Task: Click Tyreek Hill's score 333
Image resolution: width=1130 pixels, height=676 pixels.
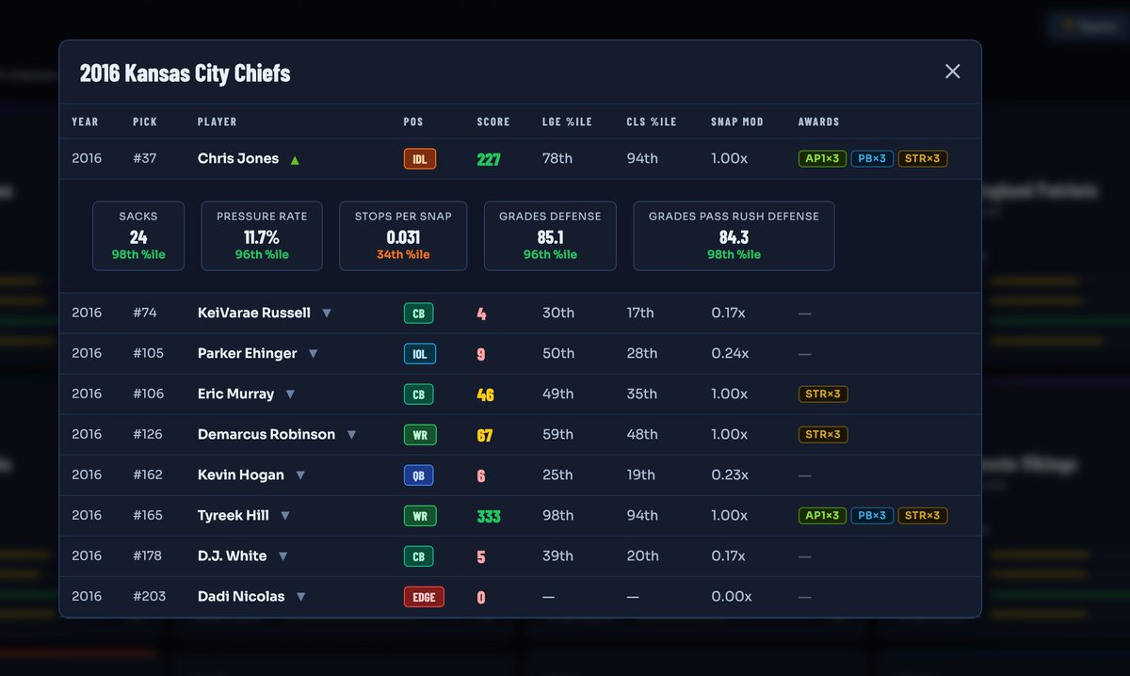Action: 489,516
